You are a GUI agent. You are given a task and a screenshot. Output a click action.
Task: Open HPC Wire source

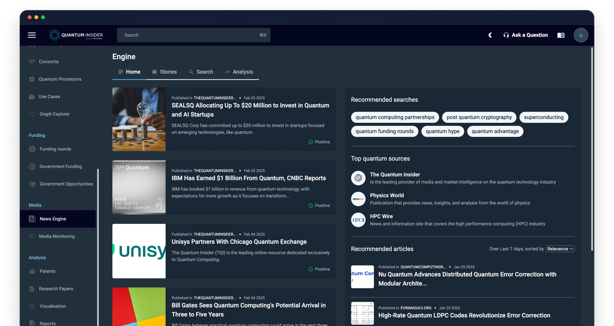(381, 216)
